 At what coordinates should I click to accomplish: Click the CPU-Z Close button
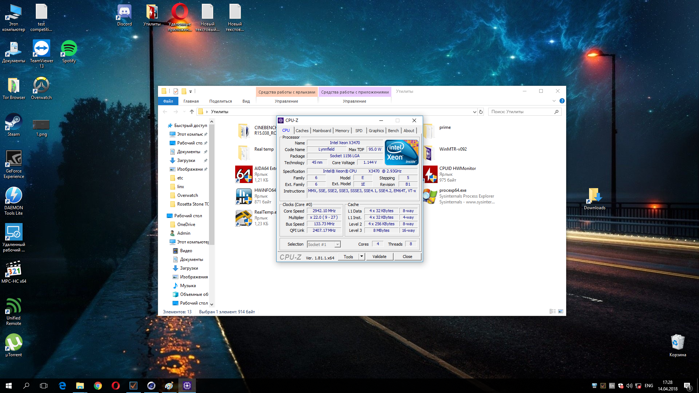click(407, 257)
